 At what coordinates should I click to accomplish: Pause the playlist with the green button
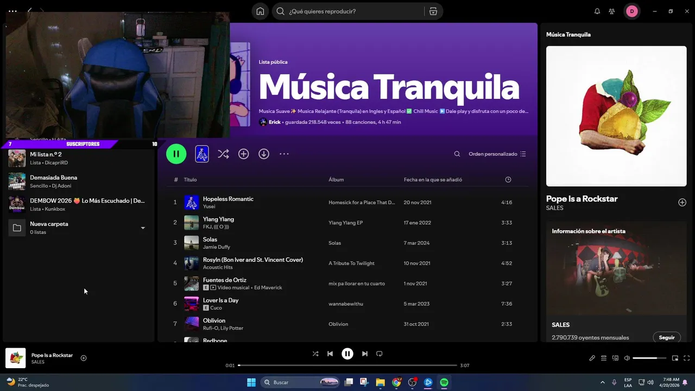176,154
